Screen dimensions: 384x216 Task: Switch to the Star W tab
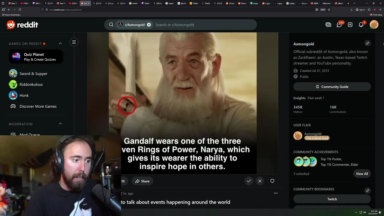pyautogui.click(x=181, y=3)
